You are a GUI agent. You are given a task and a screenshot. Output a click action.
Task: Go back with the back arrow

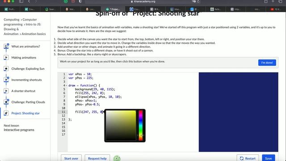[29, 1]
